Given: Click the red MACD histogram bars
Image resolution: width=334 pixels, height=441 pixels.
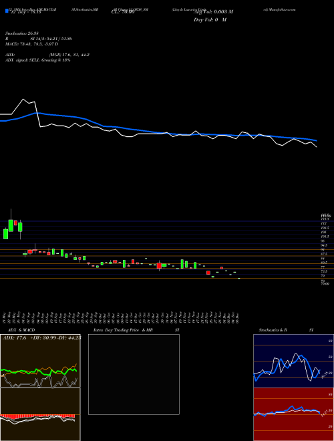Looking at the screenshot, I should tap(37, 416).
